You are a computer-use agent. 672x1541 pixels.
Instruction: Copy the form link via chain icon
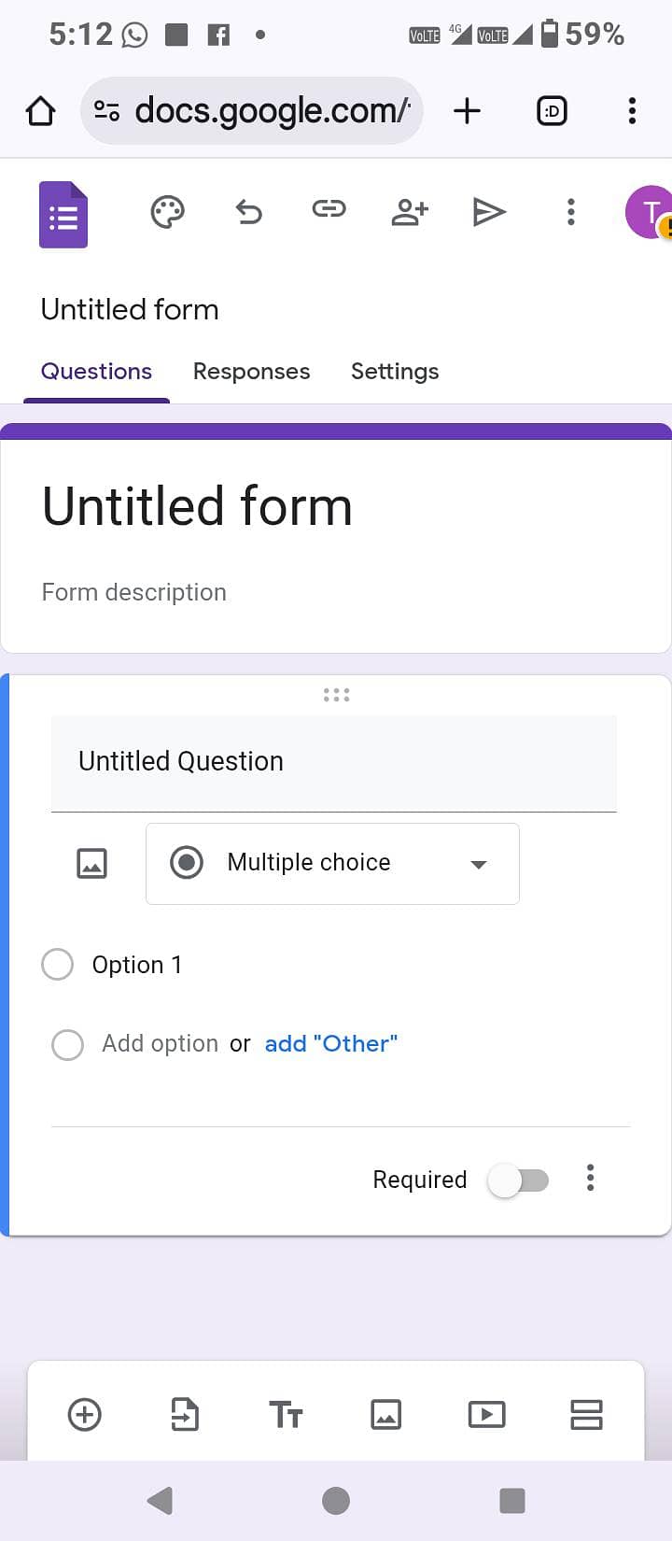point(329,209)
